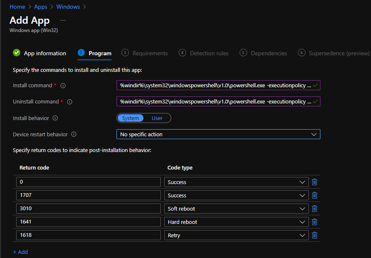Screen dimensions: 371x258
Task: Click the return code 1641 input field
Action: click(x=88, y=222)
